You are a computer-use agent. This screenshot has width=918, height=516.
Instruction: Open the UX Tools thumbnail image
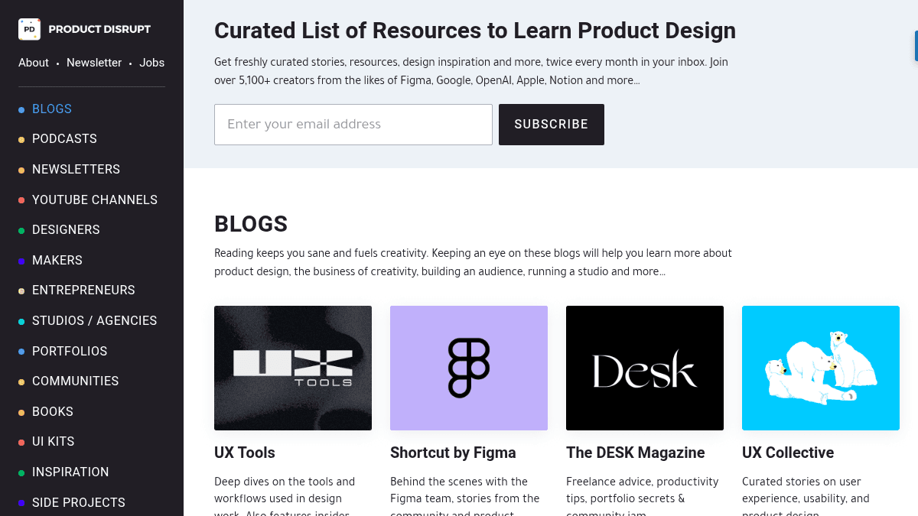(x=293, y=368)
